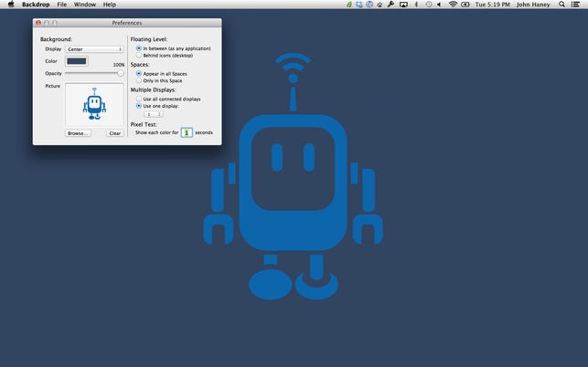This screenshot has height=367, width=588.
Task: Click the Spotlight search magnifier icon
Action: click(x=561, y=5)
